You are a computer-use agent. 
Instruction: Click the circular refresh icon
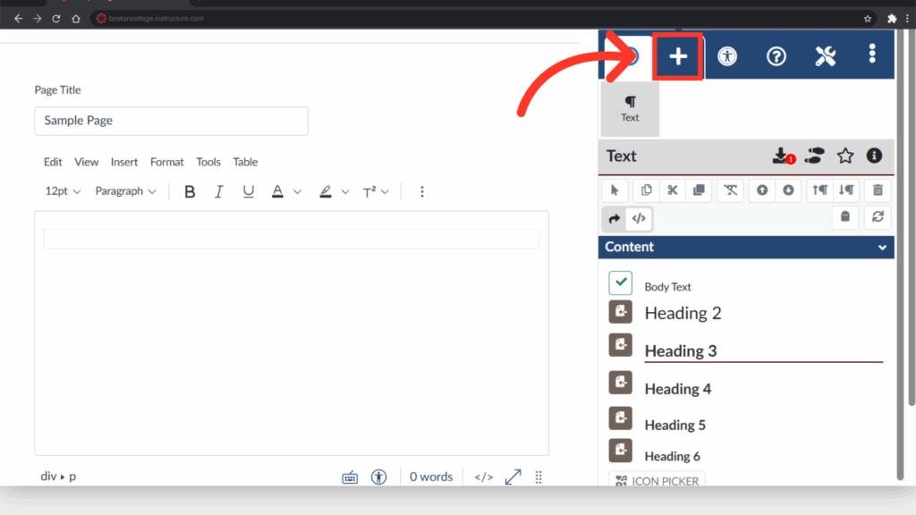tap(878, 217)
